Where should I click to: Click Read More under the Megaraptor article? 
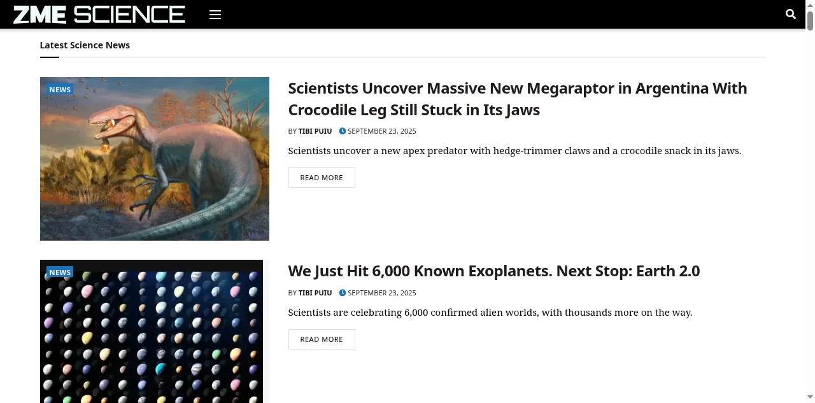322,178
